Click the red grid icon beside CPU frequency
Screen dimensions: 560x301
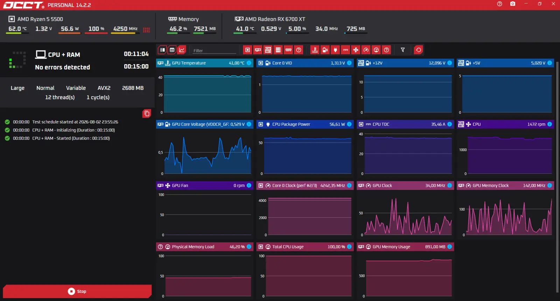click(x=147, y=30)
